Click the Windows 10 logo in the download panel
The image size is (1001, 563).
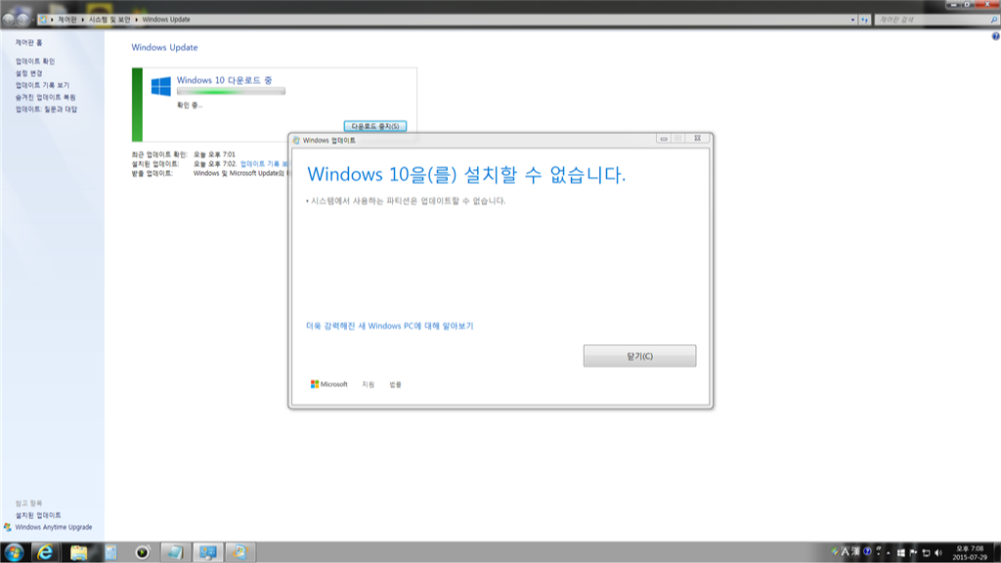pos(161,86)
